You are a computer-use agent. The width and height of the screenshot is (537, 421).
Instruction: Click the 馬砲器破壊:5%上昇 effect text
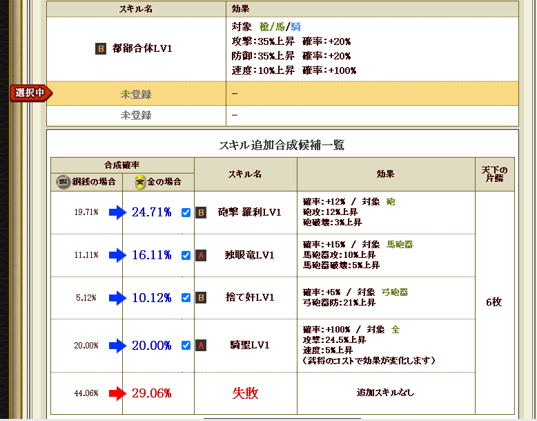coord(341,265)
